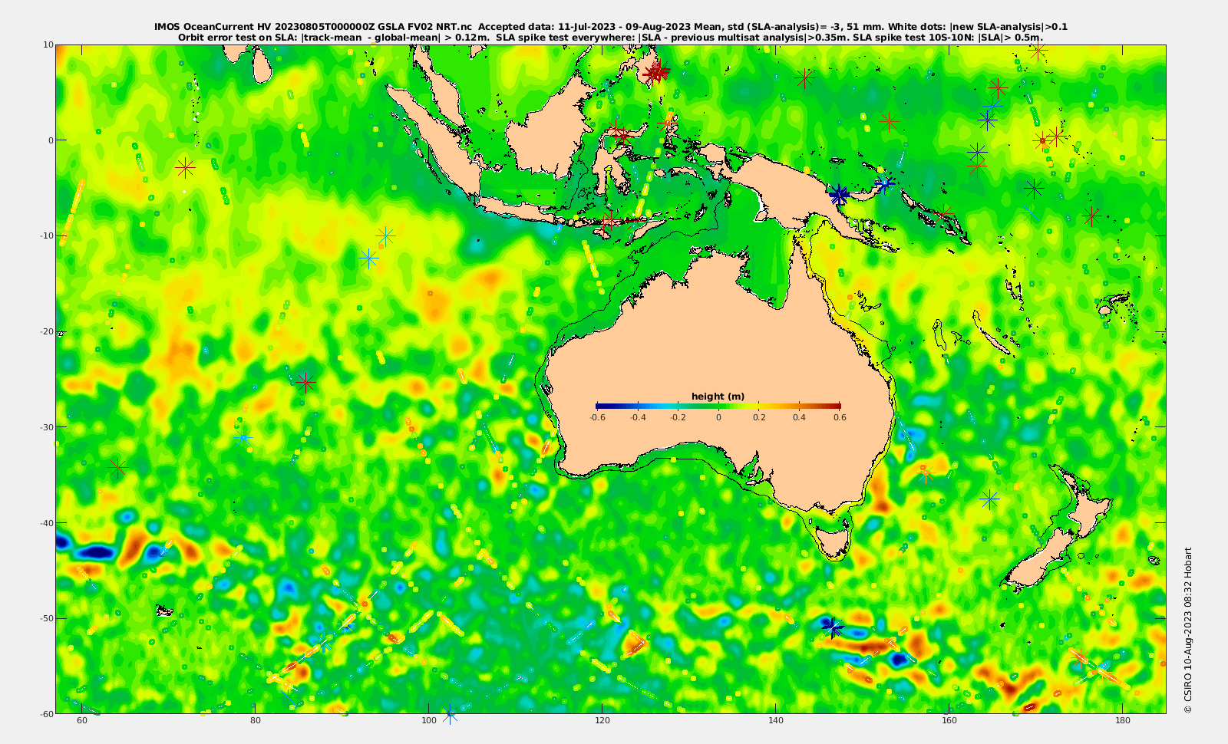
Task: Click the vertical '© CSIRO 10-Aug-2023 08:32 Hobart' credit
Action: coord(1188,630)
